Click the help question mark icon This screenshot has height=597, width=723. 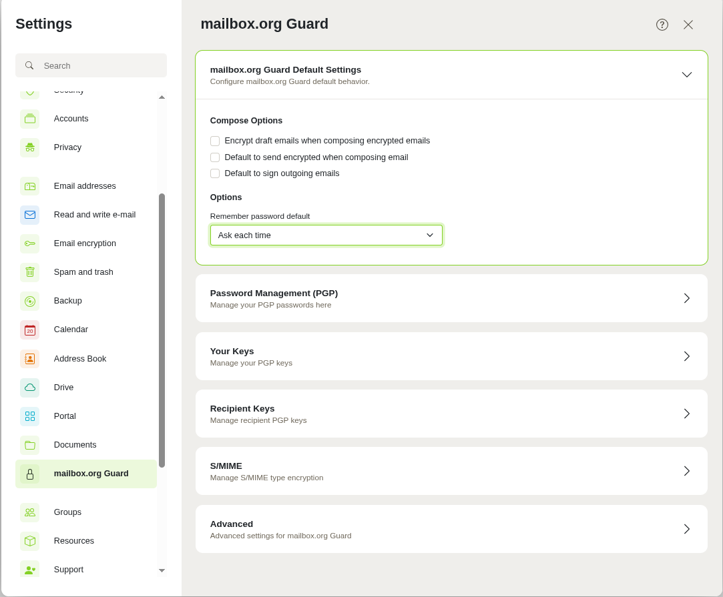662,25
